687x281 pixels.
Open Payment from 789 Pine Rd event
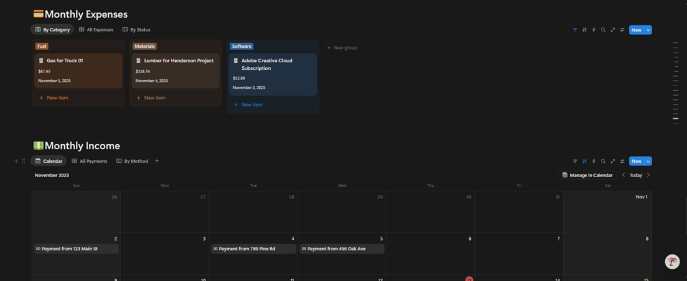pyautogui.click(x=253, y=249)
